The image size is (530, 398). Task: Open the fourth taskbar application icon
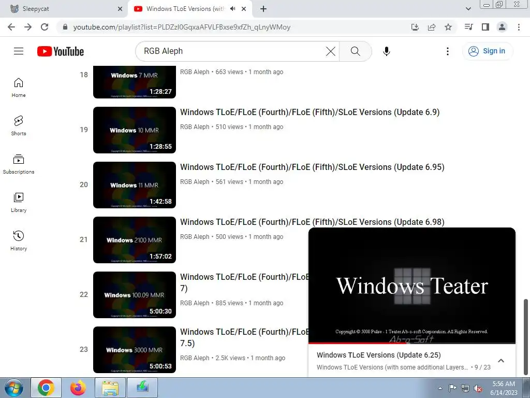point(142,388)
